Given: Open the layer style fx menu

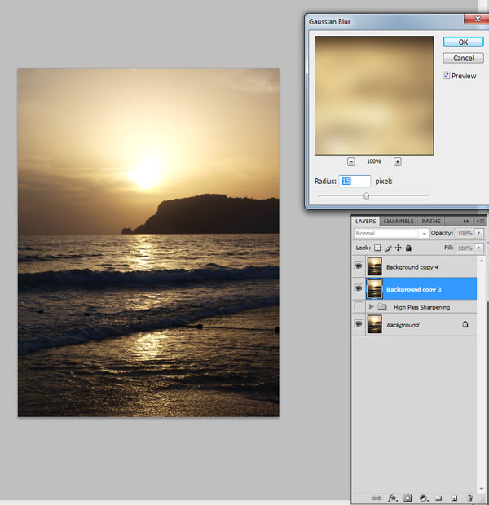Looking at the screenshot, I should (392, 498).
